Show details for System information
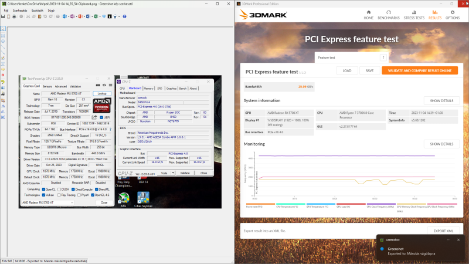The height and width of the screenshot is (264, 469). tap(441, 100)
